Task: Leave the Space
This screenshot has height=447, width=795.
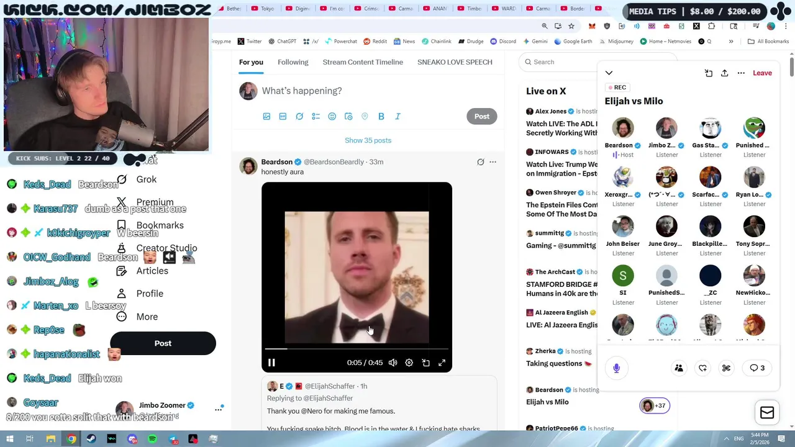Action: [x=762, y=73]
